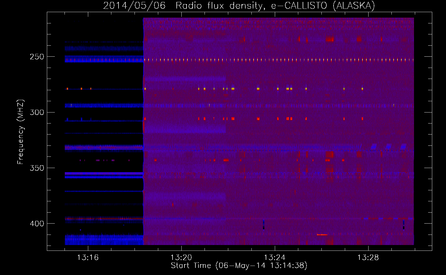Viewport: 446px width, 275px height.
Task: Click the 13:20 time tick label
Action: 181,258
